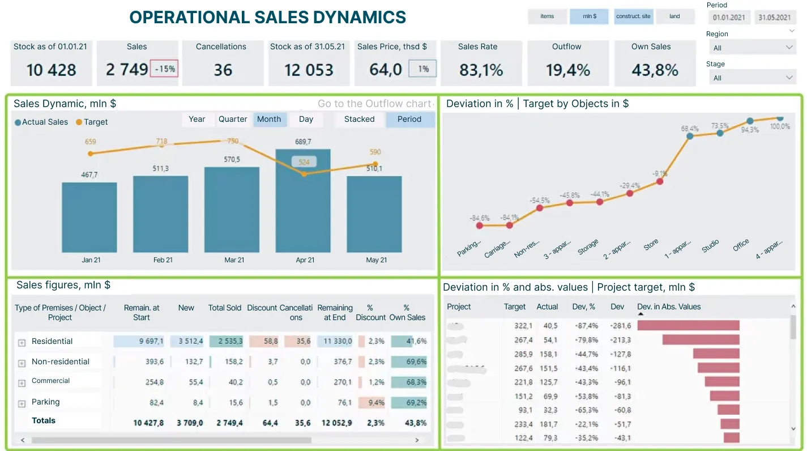This screenshot has width=807, height=451.
Task: Select Parking % Discount cell 9,4%
Action: (x=372, y=403)
